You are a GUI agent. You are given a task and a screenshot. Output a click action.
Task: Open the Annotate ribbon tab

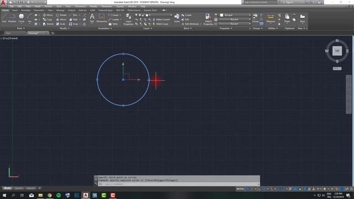click(25, 11)
